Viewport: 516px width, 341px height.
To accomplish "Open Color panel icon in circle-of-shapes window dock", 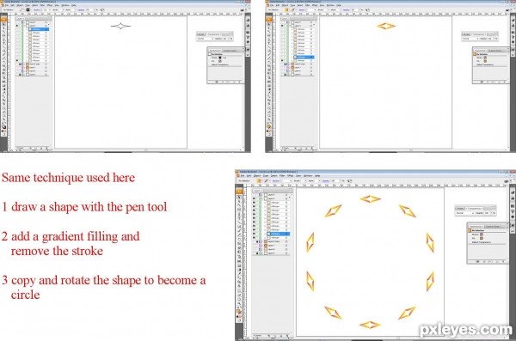I will click(513, 192).
